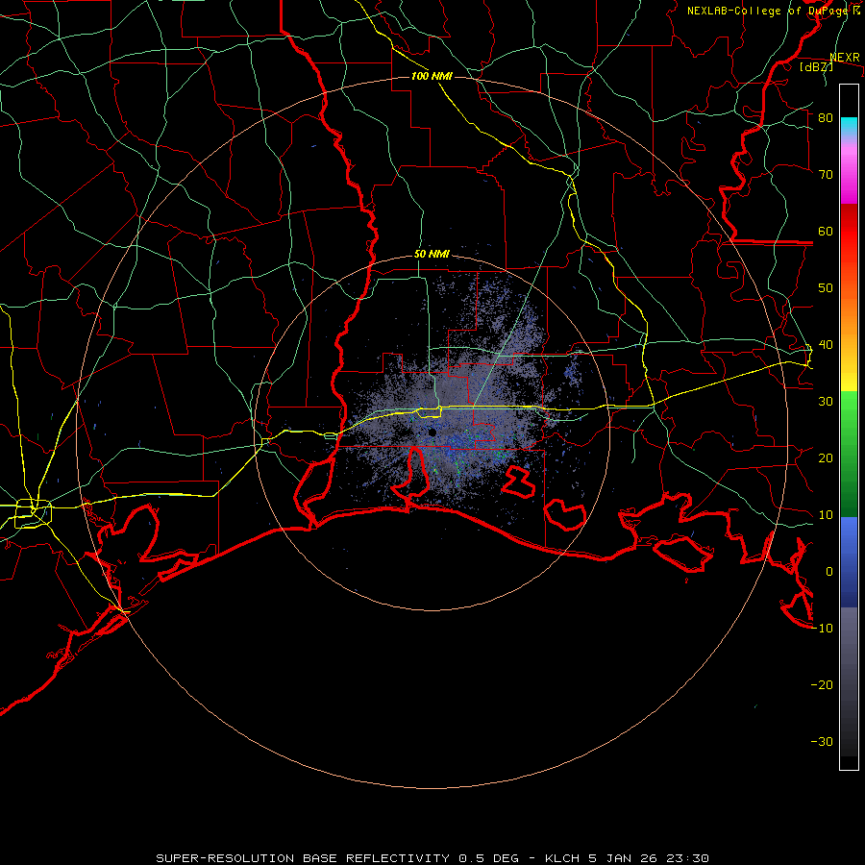Image resolution: width=865 pixels, height=865 pixels.
Task: Click the 30 value on the color scale
Action: 826,402
